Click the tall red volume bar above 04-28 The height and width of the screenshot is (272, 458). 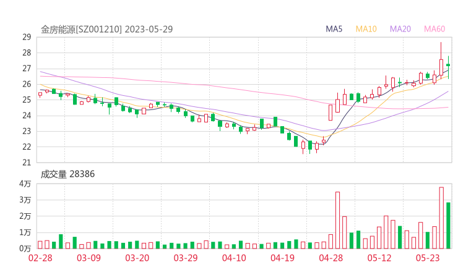[x=337, y=220]
